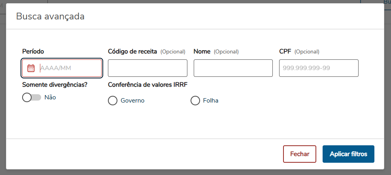Image resolution: width=391 pixels, height=175 pixels.
Task: Open the calendar picker in Período field
Action: 31,68
